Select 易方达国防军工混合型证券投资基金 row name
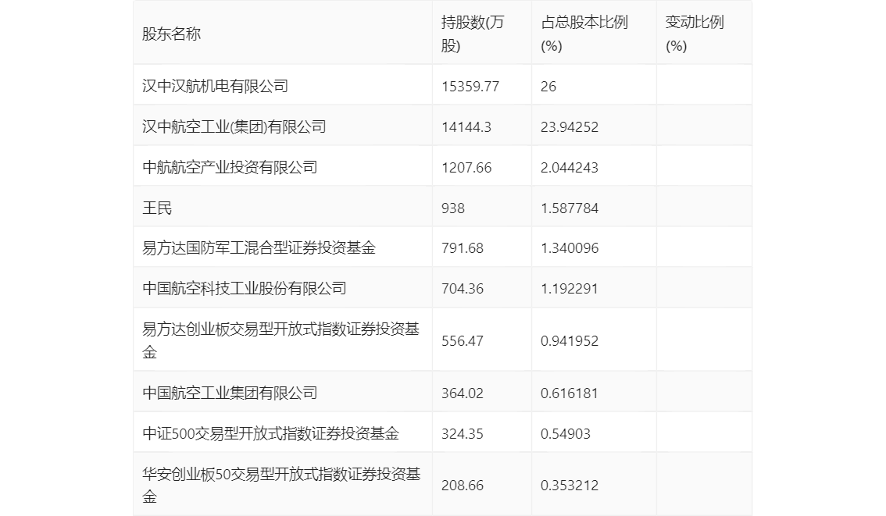This screenshot has width=886, height=516. pos(259,247)
